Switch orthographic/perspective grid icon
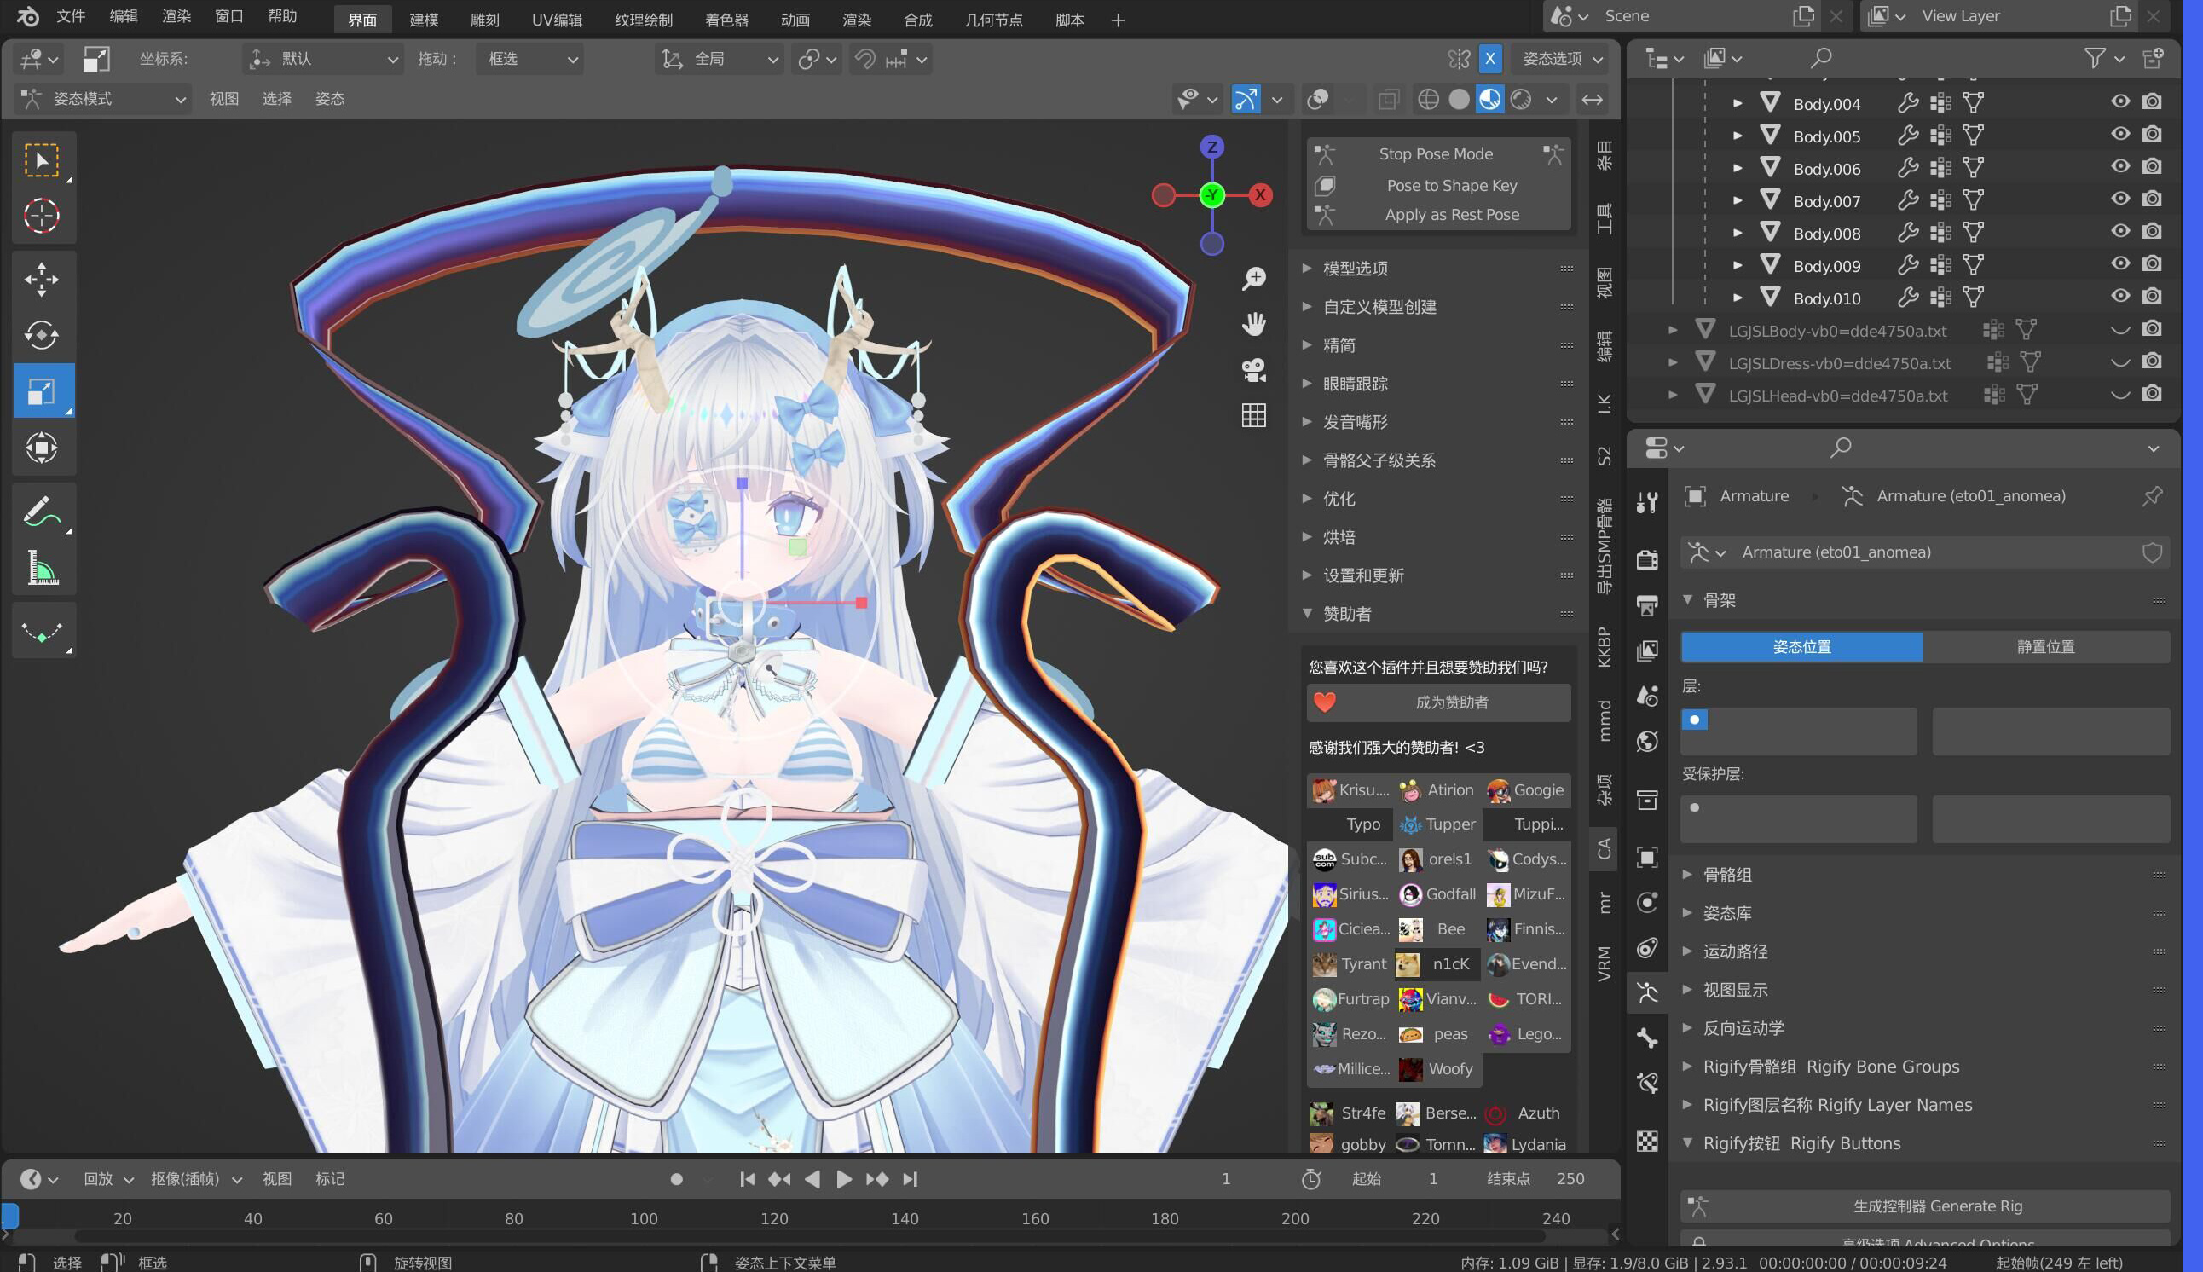This screenshot has height=1272, width=2203. point(1254,415)
